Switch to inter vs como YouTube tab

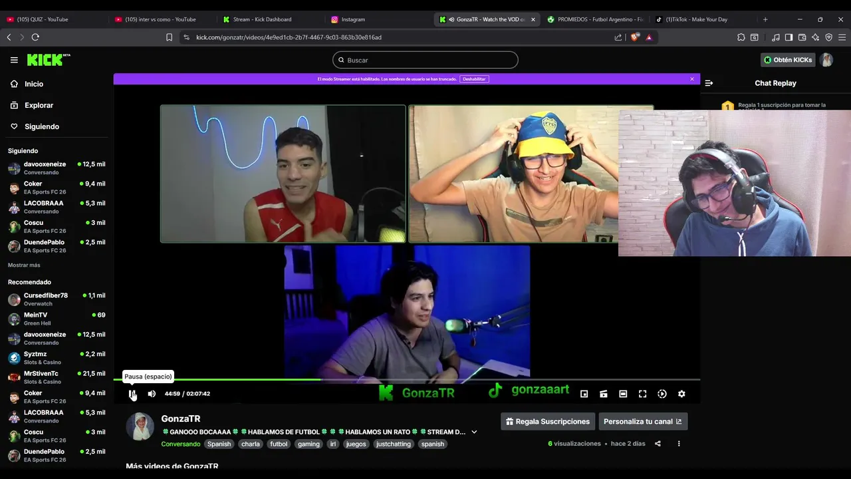click(x=162, y=19)
